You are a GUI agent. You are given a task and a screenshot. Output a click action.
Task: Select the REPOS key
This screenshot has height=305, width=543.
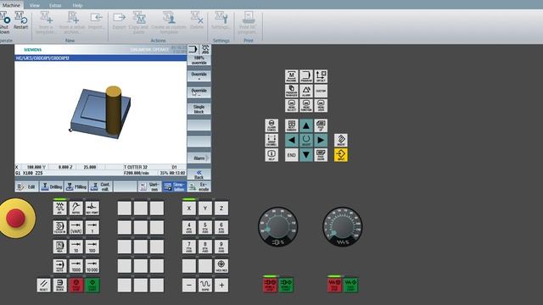tap(76, 208)
